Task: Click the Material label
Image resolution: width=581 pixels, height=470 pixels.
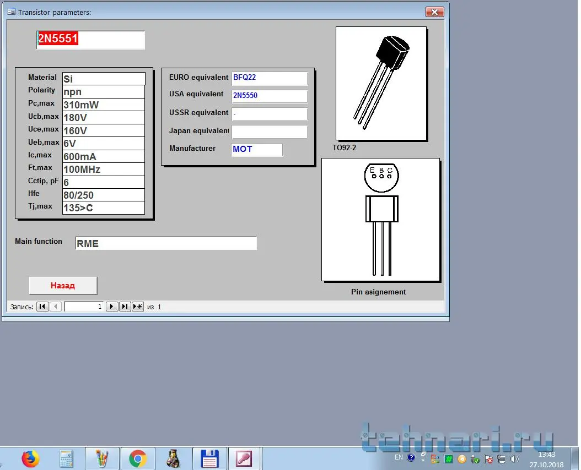Action: pyautogui.click(x=42, y=78)
